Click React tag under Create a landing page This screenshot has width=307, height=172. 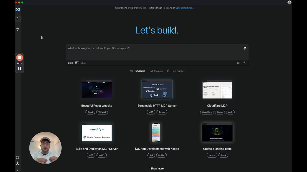click(223, 155)
